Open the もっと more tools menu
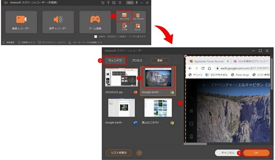Image resolution: width=275 pixels, height=160 pixels. tap(138, 27)
